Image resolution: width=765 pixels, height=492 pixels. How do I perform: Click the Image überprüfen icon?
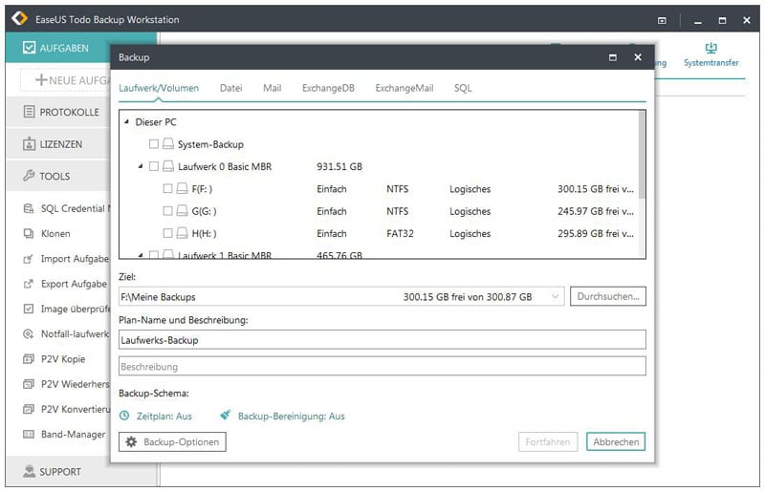point(29,309)
